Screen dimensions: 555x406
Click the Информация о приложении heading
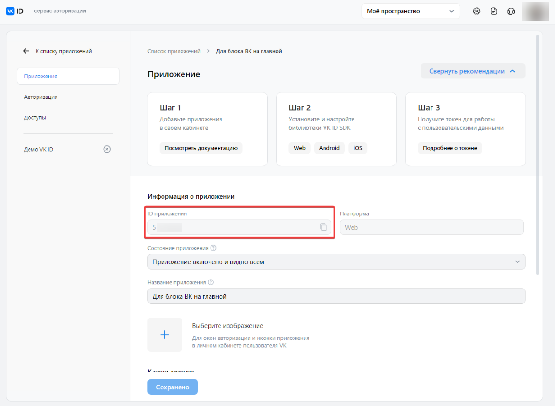pyautogui.click(x=191, y=197)
